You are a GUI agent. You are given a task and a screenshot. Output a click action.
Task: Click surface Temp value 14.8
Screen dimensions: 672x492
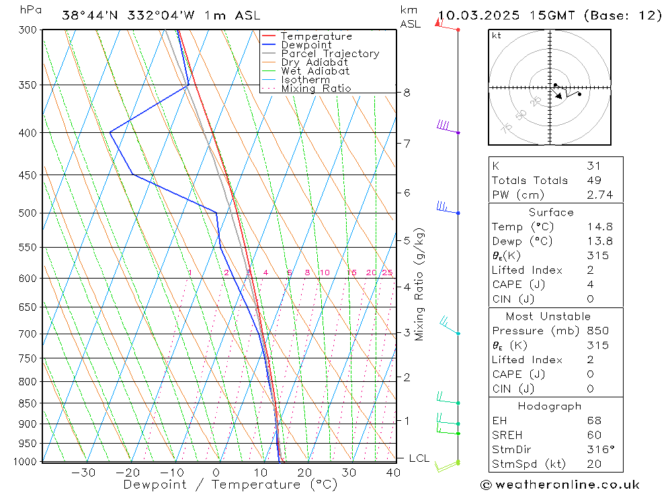[599, 226]
